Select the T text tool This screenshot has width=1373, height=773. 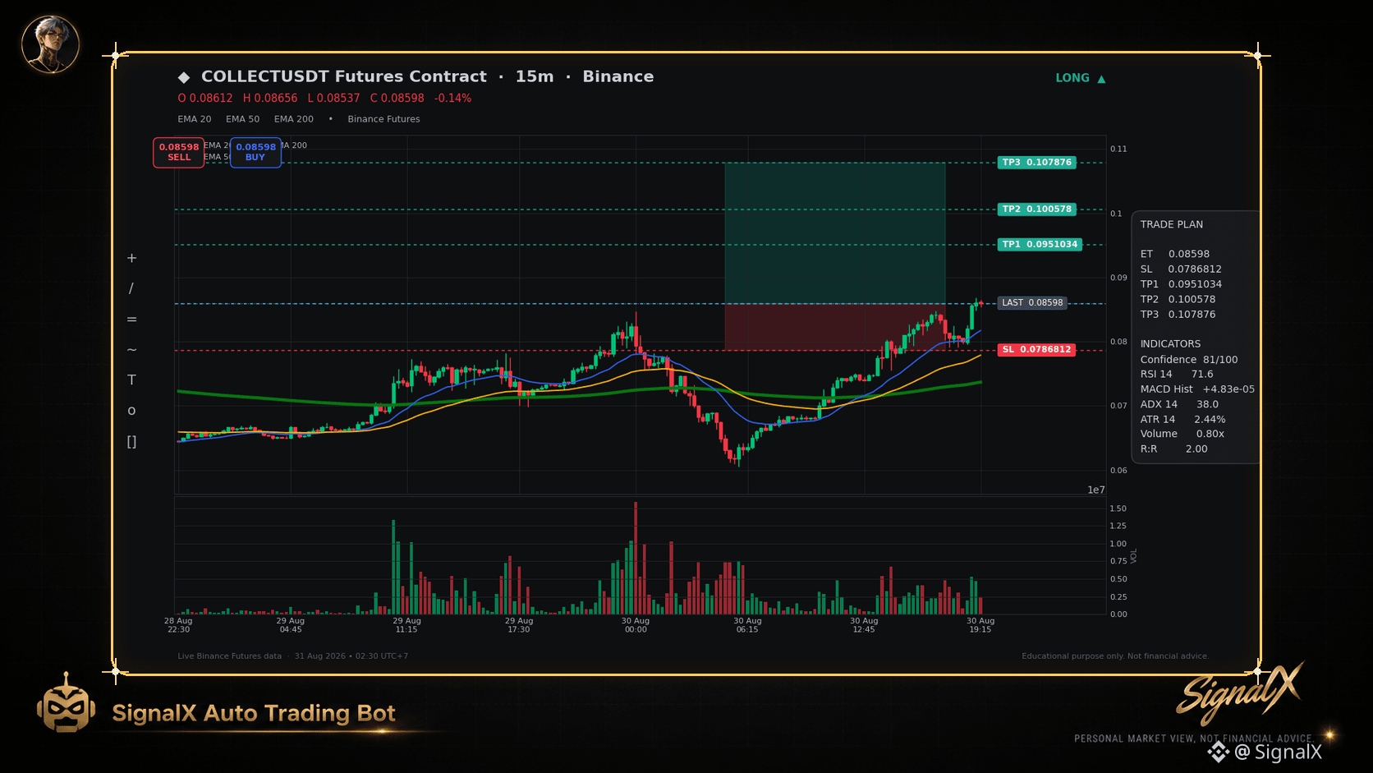[x=131, y=380]
